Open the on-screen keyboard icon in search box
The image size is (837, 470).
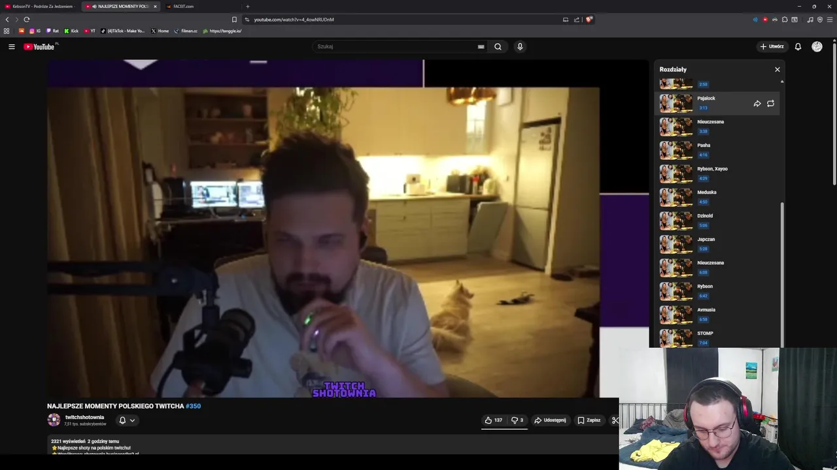pyautogui.click(x=481, y=46)
